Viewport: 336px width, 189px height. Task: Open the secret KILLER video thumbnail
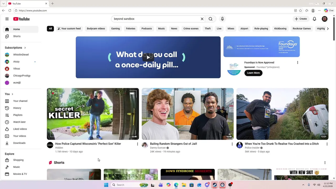click(x=93, y=114)
